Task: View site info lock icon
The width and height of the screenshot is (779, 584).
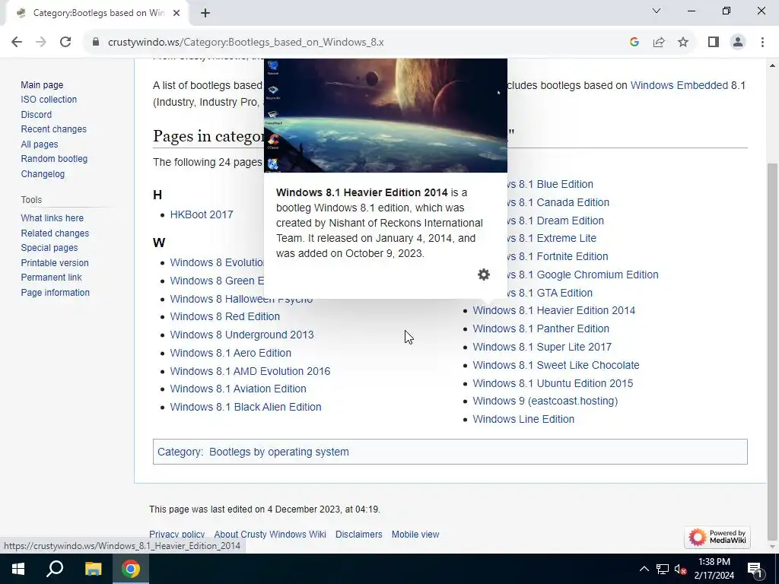Action: click(x=96, y=43)
